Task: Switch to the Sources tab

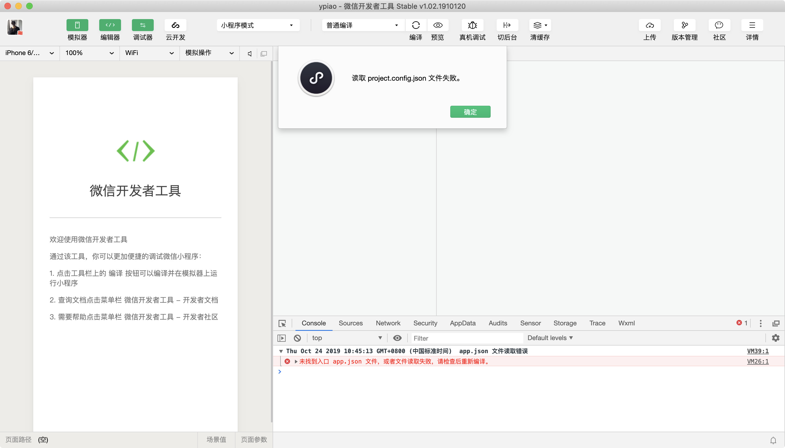Action: [351, 323]
